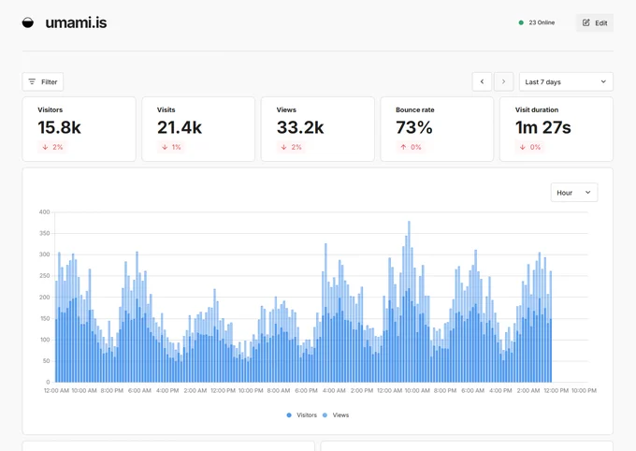The image size is (636, 451).
Task: Open the Filter button
Action: point(43,82)
